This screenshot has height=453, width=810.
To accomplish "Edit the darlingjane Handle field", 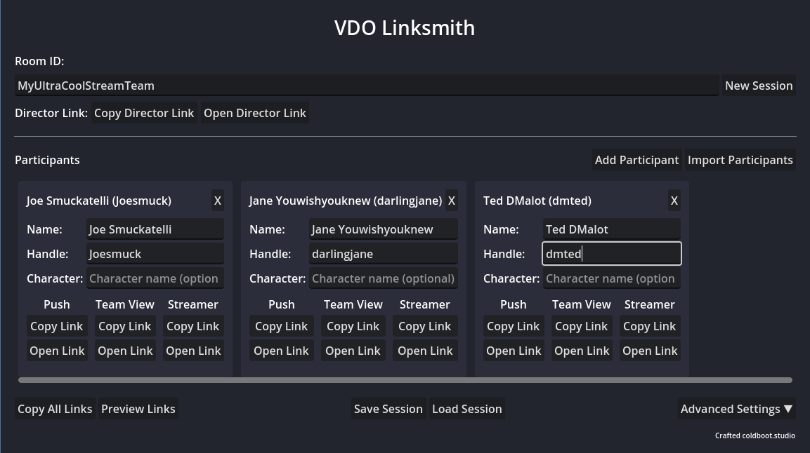I will tap(384, 254).
